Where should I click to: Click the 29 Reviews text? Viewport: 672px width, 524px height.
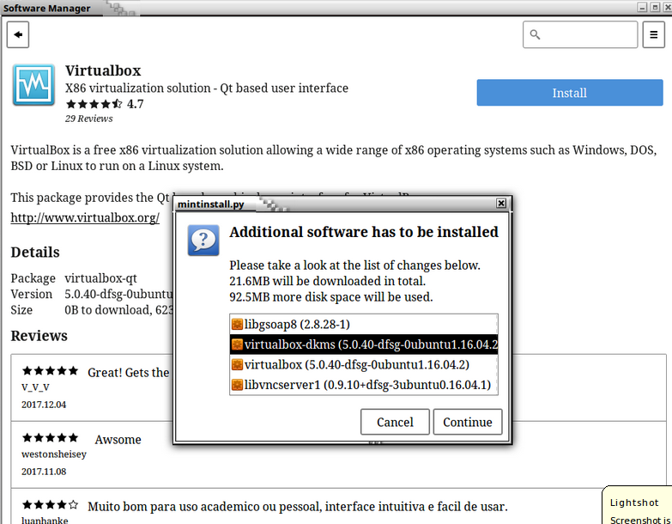[88, 119]
